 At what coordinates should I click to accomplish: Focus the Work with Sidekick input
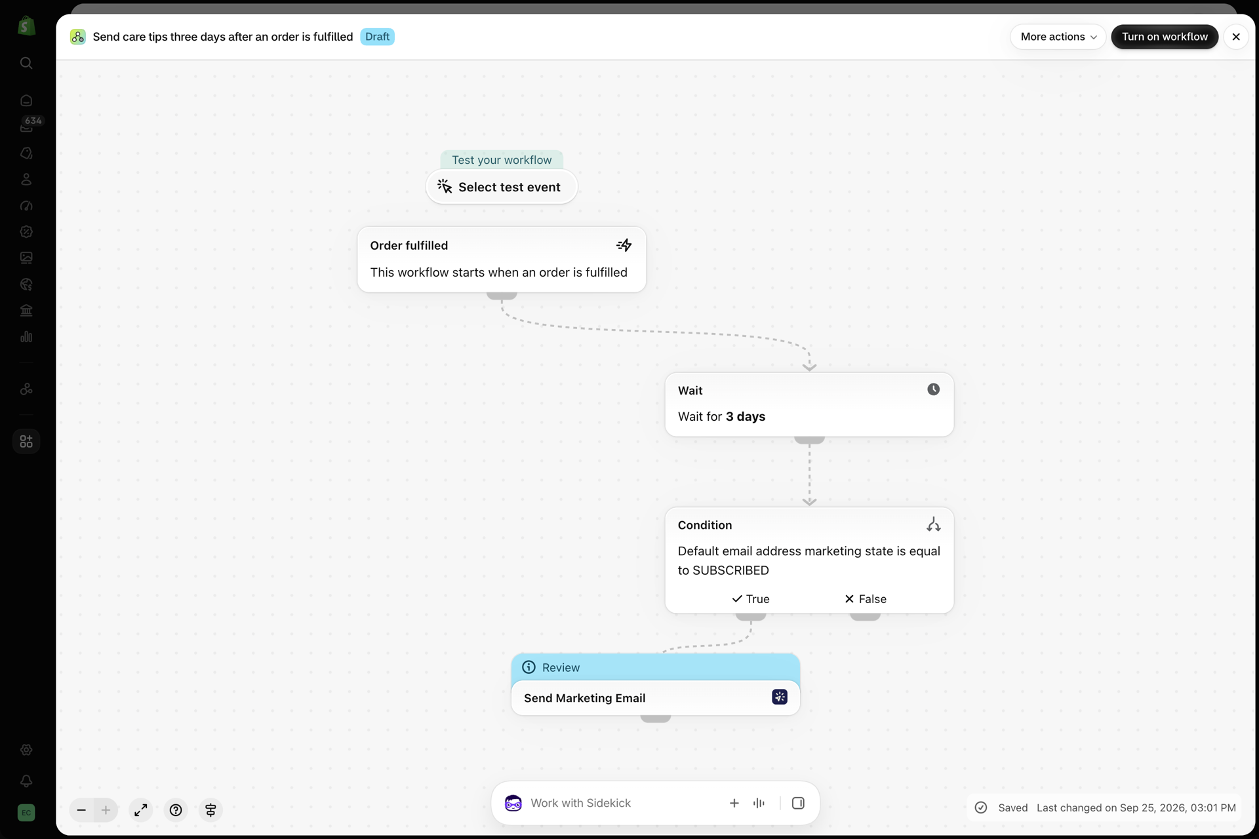pyautogui.click(x=623, y=803)
